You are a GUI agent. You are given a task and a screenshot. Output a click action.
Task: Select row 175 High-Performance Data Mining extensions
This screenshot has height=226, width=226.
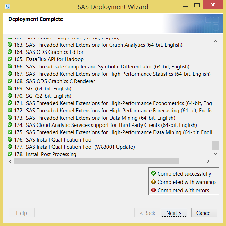pyautogui.click(x=110, y=132)
